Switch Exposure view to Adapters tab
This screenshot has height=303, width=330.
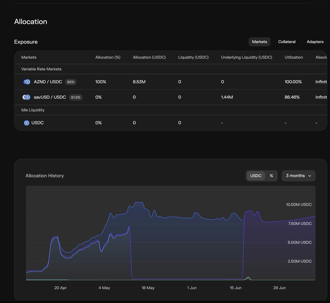point(315,42)
